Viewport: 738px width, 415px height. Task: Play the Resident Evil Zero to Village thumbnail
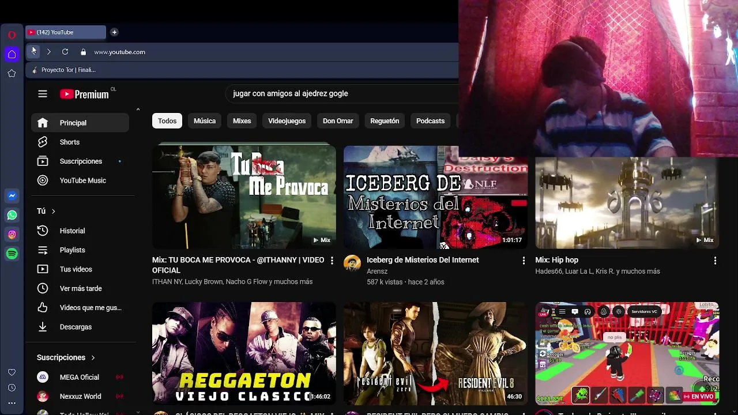point(435,353)
